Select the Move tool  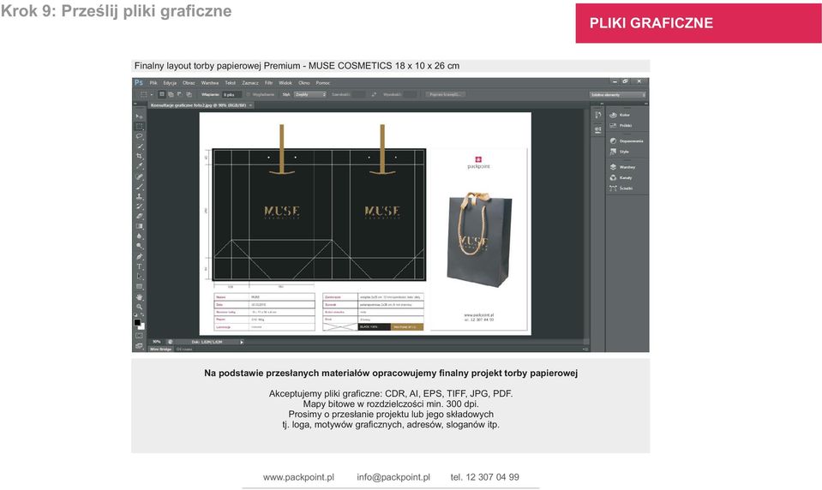(x=139, y=117)
